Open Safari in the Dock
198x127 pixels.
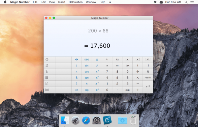(86, 120)
